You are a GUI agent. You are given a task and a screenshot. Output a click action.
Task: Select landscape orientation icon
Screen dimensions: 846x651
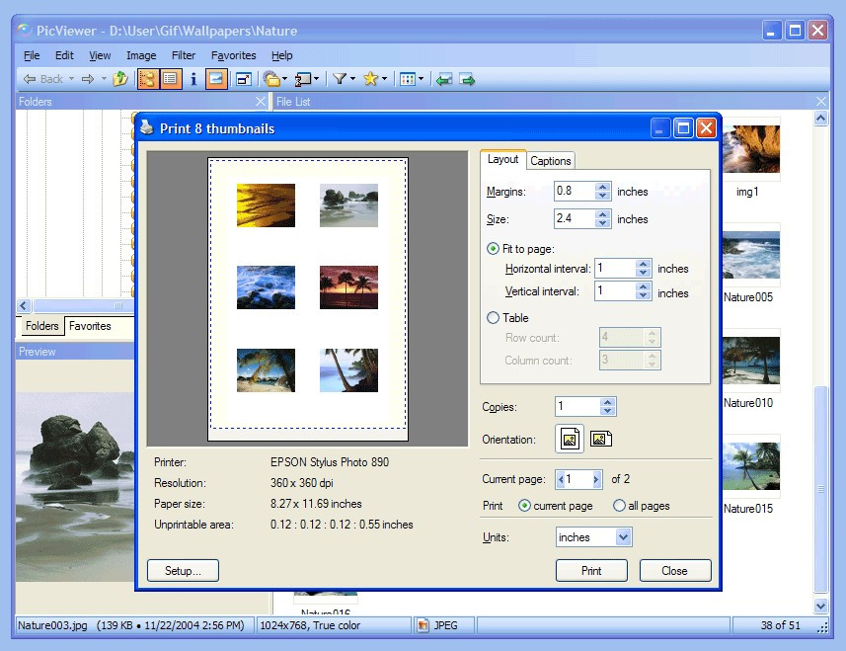tap(601, 439)
